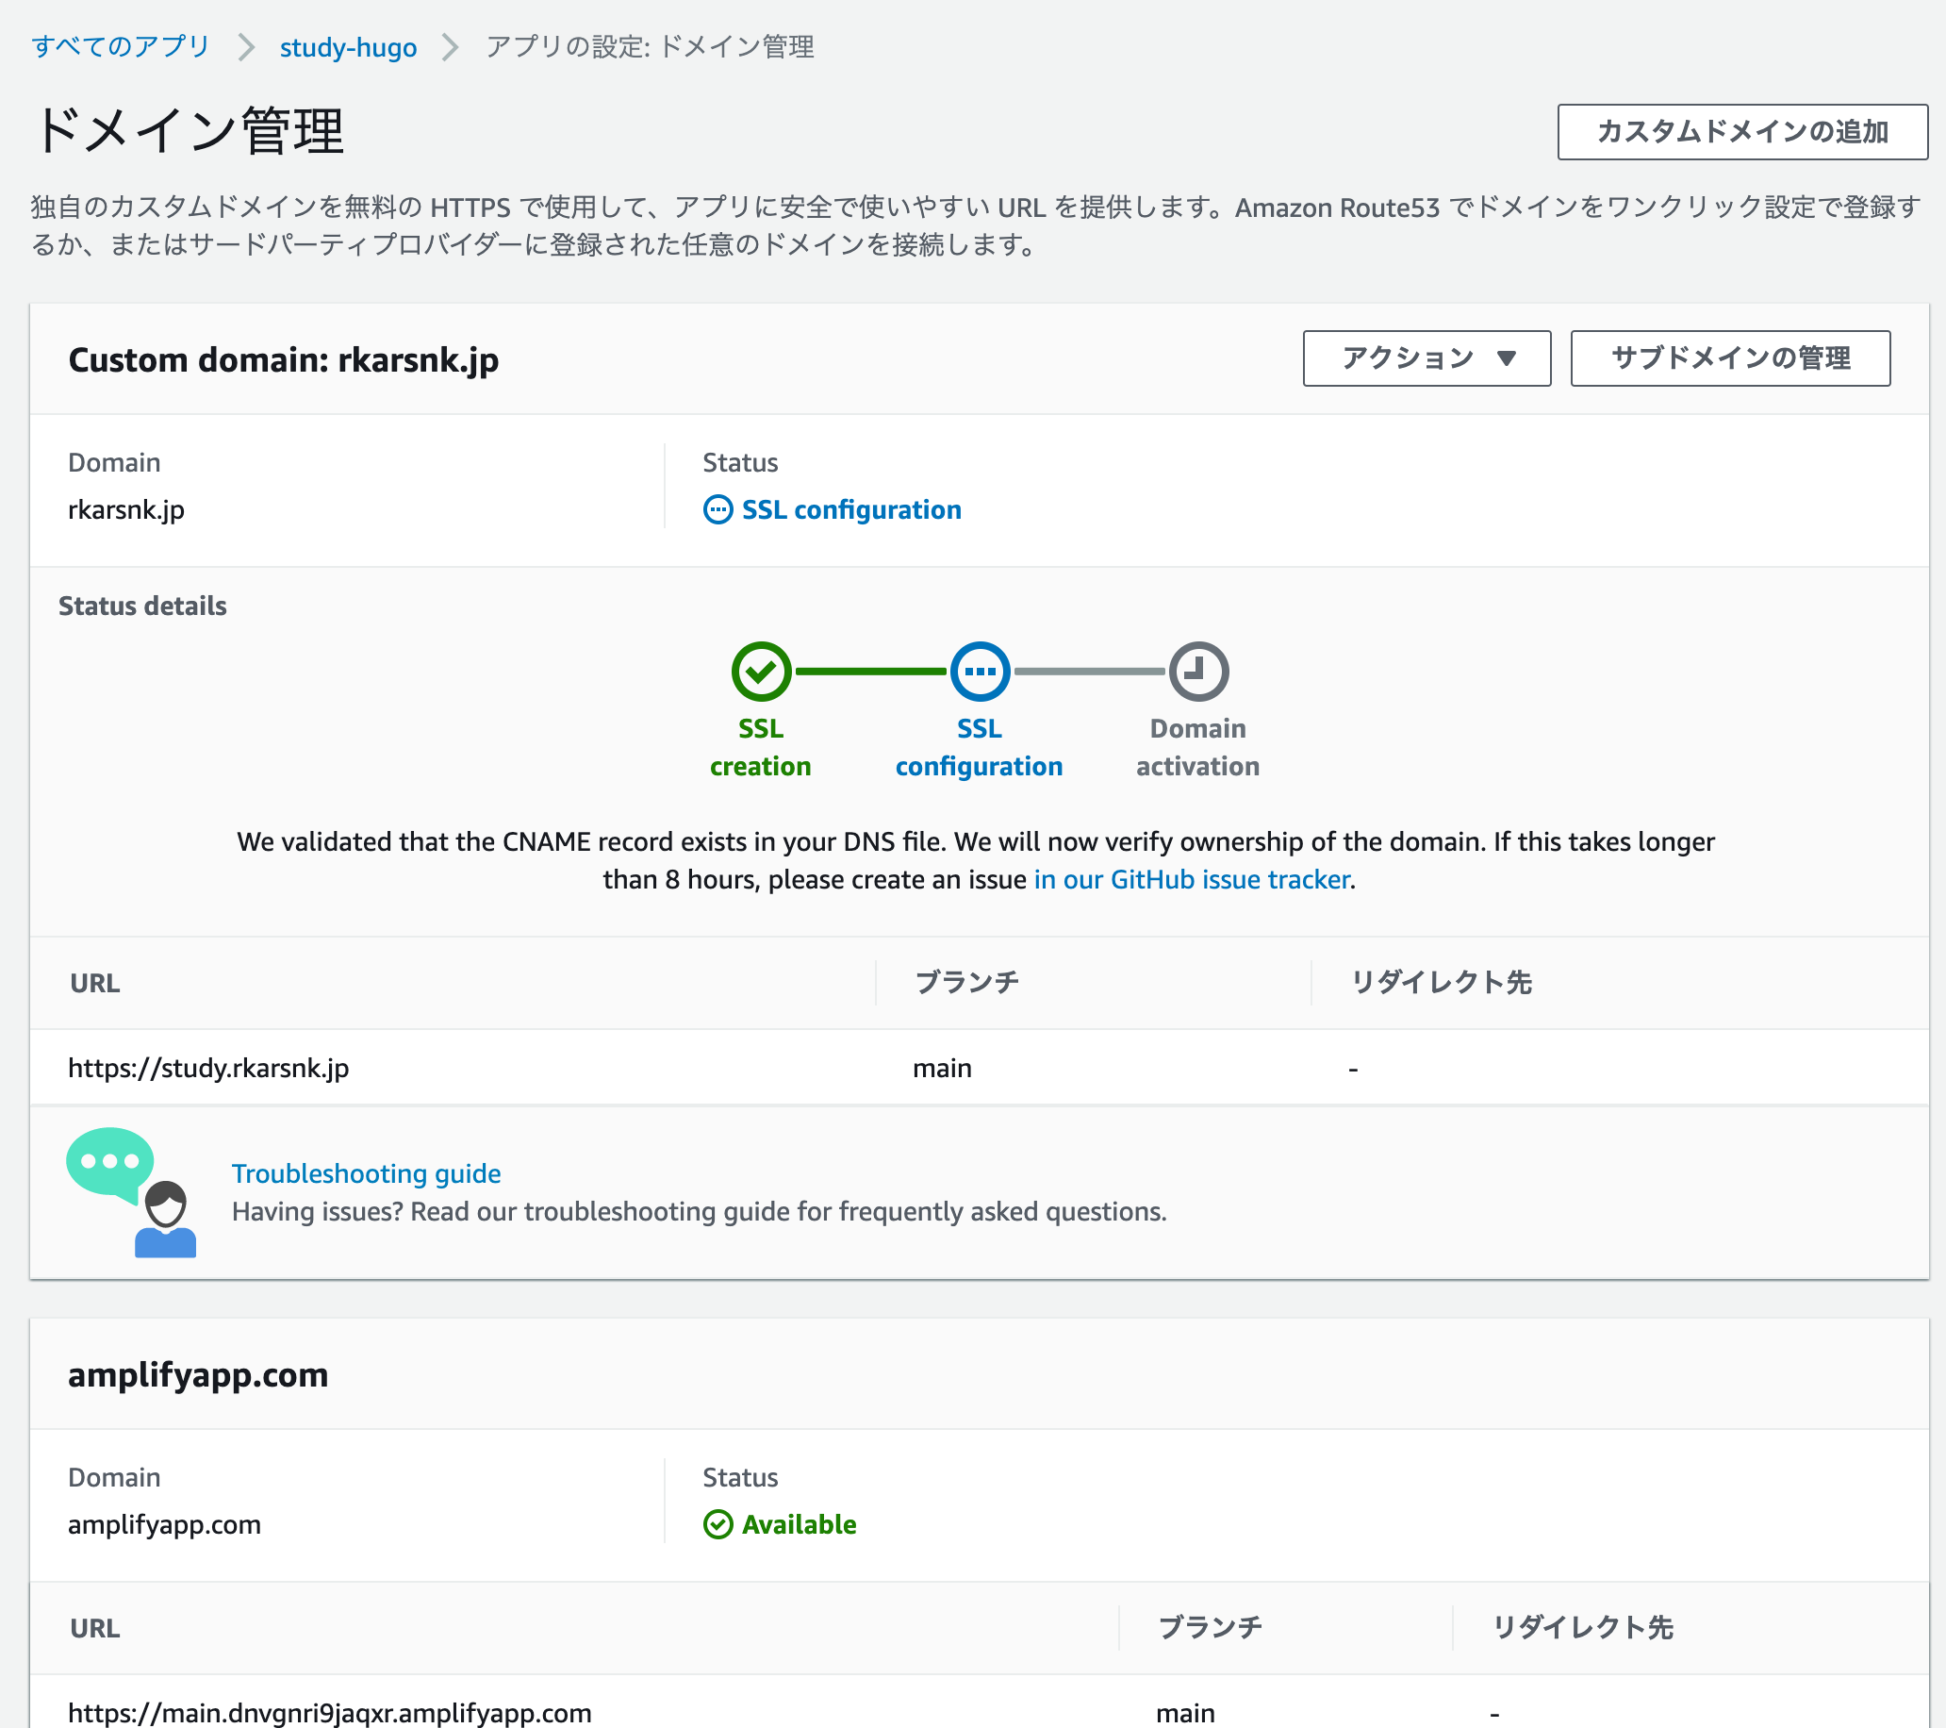The height and width of the screenshot is (1728, 1946).
Task: Click the アクション dropdown arrow triangle
Action: [x=1506, y=358]
